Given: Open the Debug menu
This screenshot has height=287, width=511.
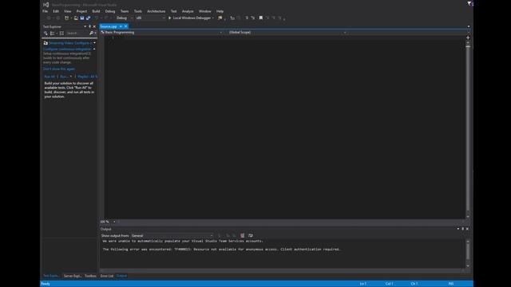Looking at the screenshot, I should pos(110,11).
